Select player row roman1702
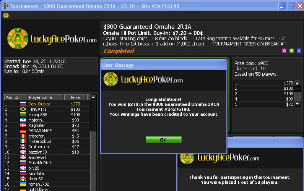The height and width of the screenshot is (191, 304). pyautogui.click(x=47, y=184)
